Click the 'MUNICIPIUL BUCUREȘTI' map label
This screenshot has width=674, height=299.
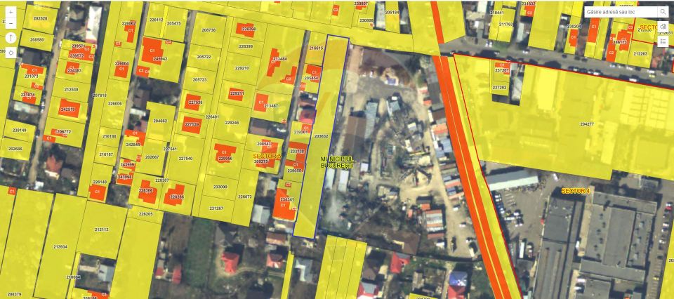tap(337, 162)
